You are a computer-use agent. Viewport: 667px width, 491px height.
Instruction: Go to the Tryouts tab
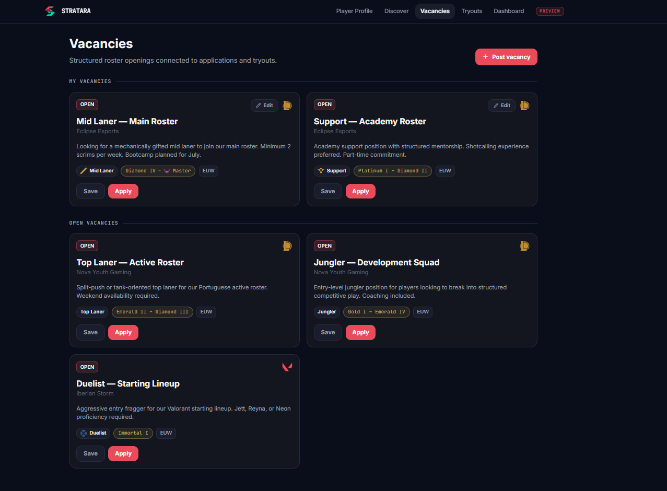472,11
